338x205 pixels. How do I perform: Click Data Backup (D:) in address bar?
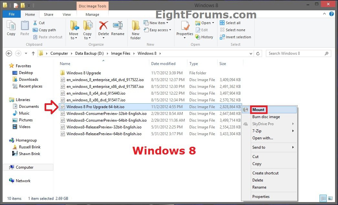[89, 53]
